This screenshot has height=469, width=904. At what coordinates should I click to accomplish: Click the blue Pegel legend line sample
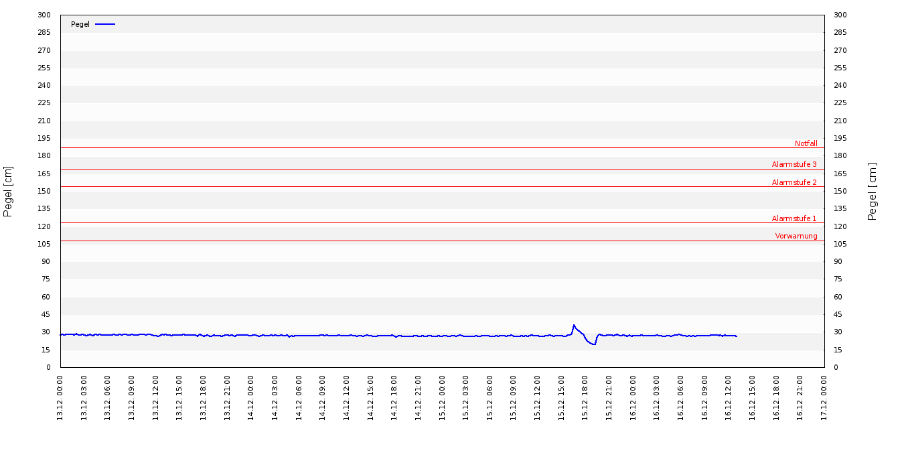pos(105,24)
